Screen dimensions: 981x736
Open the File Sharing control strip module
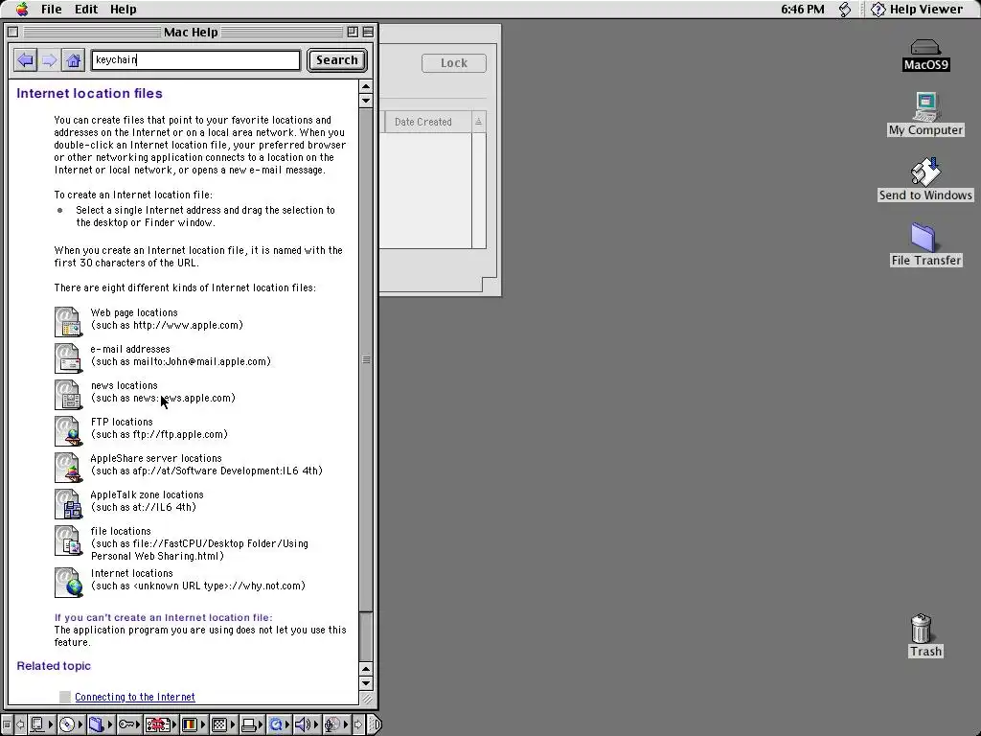tap(101, 724)
